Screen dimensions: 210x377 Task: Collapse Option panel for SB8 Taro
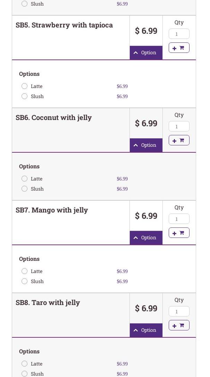pos(146,330)
